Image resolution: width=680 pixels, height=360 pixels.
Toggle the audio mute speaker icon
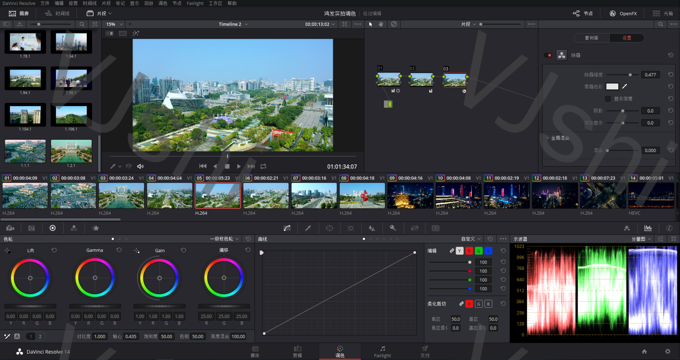click(140, 166)
